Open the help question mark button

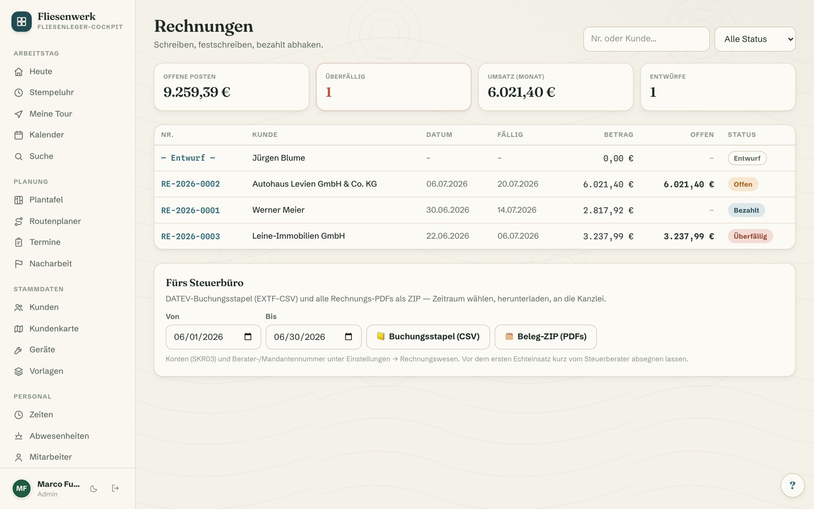coord(792,485)
